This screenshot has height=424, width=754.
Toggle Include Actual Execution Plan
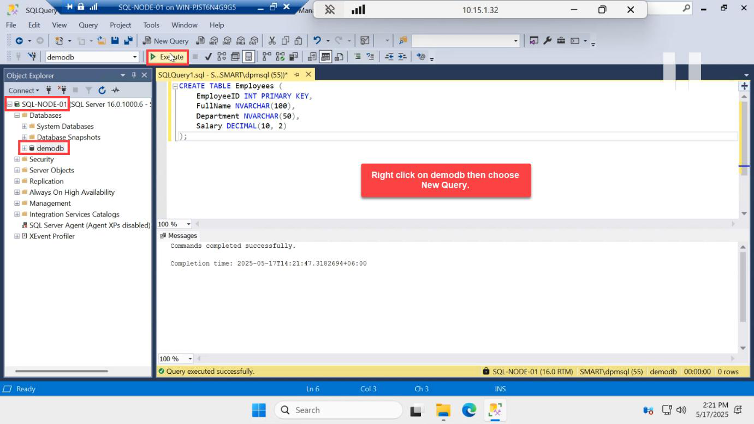(266, 56)
